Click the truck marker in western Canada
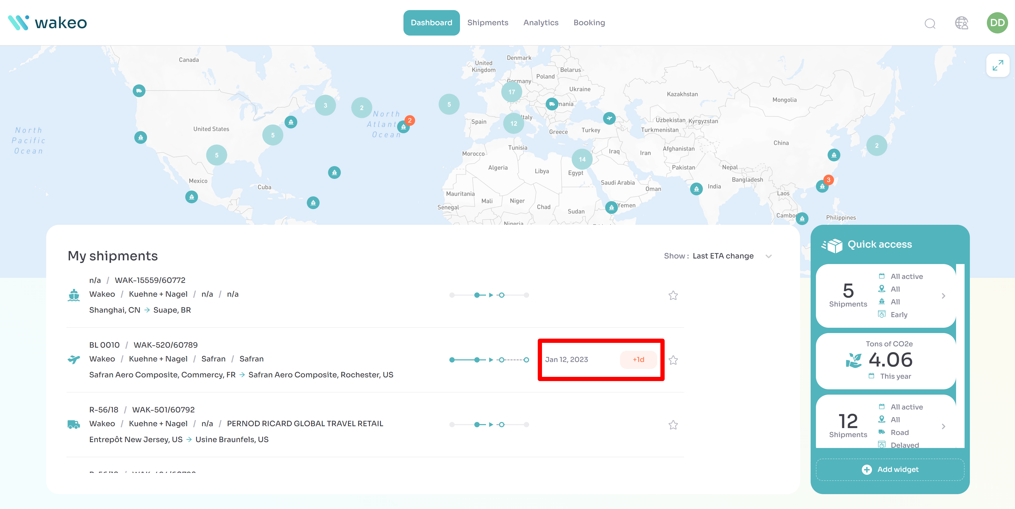This screenshot has height=509, width=1015. click(x=139, y=91)
